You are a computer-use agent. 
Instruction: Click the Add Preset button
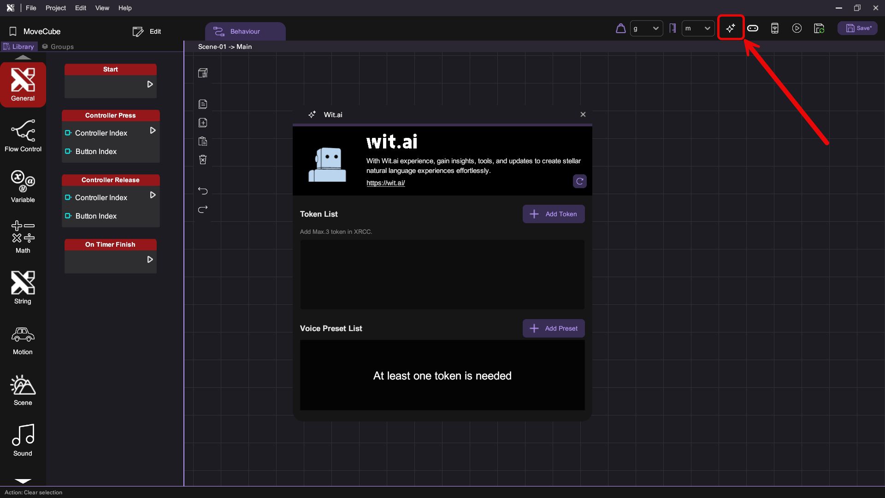point(554,328)
